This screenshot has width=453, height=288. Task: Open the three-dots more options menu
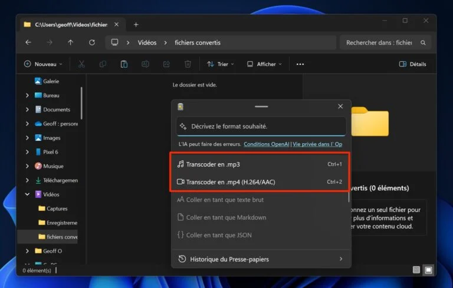coord(300,64)
